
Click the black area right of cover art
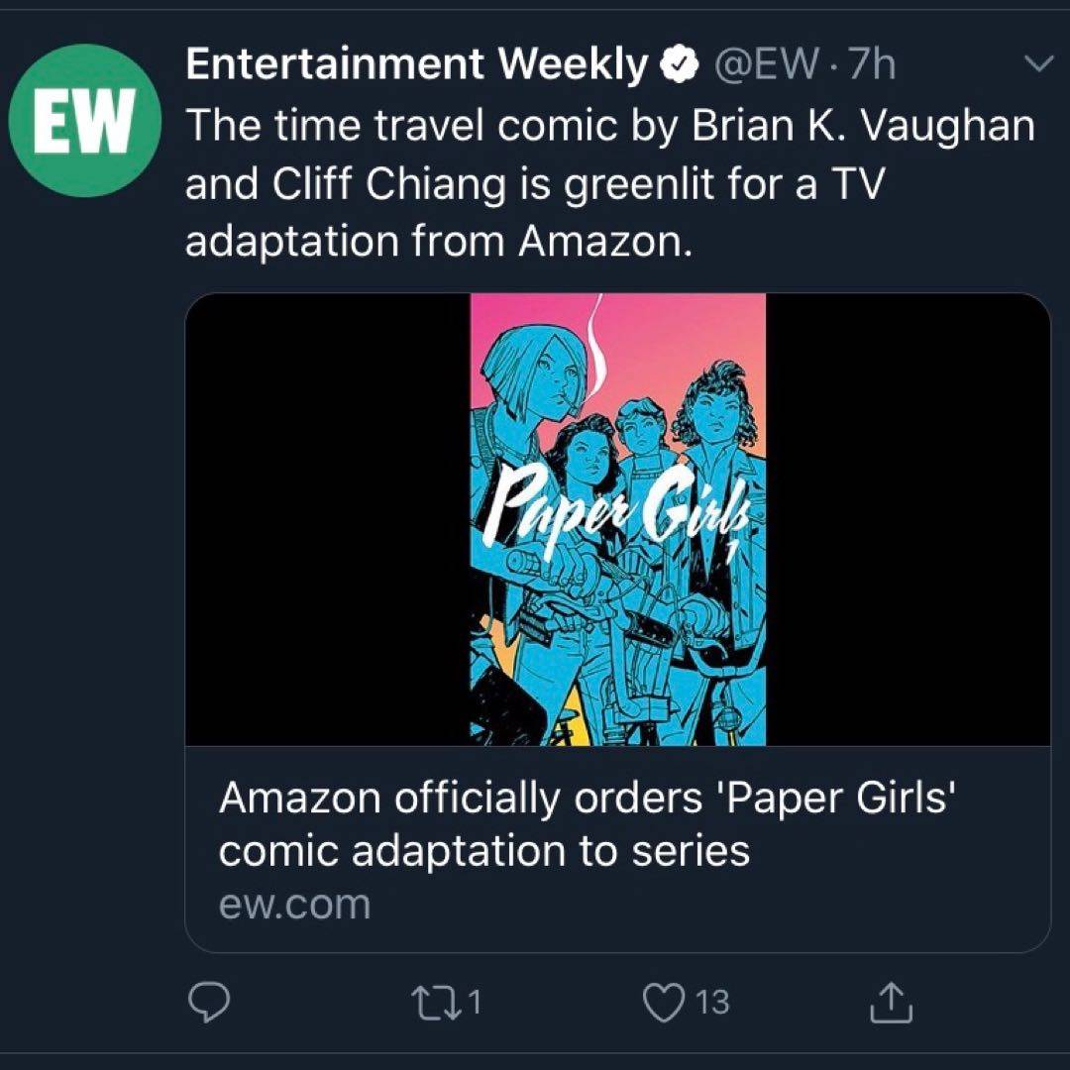[908, 519]
